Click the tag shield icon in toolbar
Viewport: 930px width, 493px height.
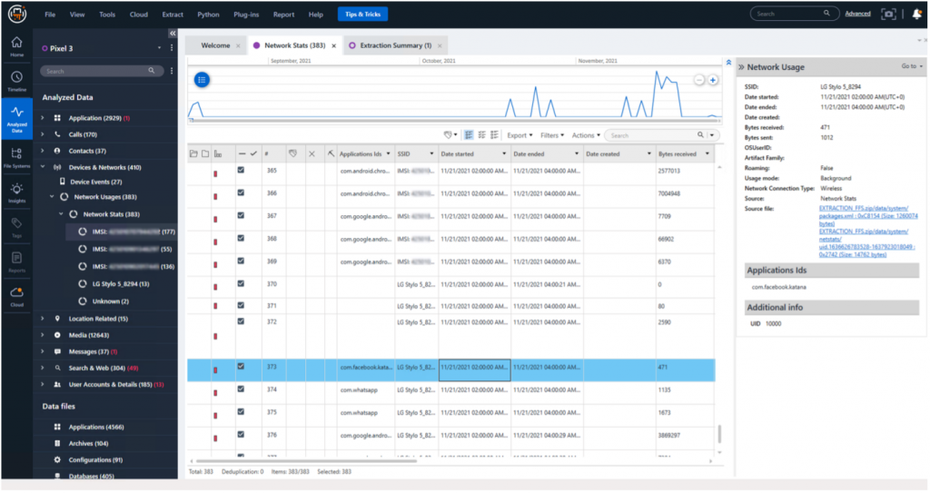point(449,135)
